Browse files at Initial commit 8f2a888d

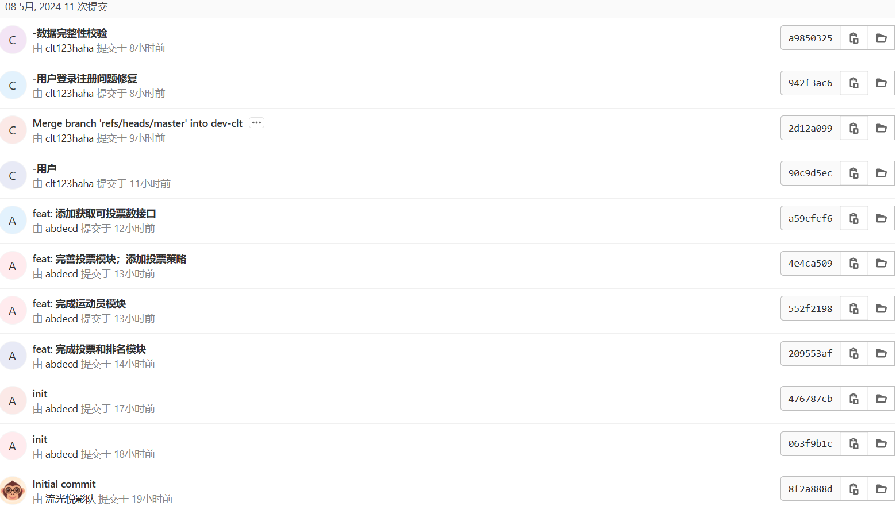pos(880,489)
